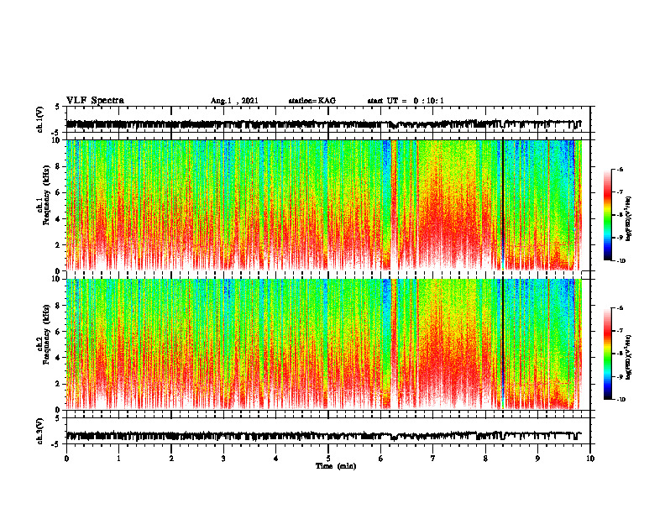The height and width of the screenshot is (514, 665).
Task: Click the "2" tick label on the time axis
Action: (171, 459)
